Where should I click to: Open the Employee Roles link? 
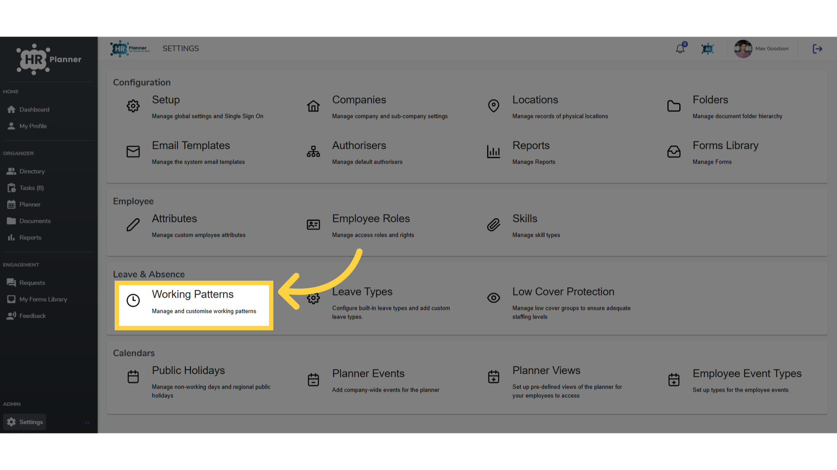click(371, 218)
